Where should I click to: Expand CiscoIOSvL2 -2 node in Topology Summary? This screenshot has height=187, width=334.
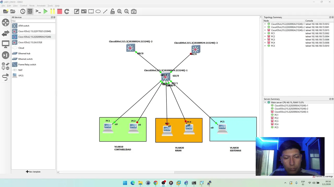[265, 27]
